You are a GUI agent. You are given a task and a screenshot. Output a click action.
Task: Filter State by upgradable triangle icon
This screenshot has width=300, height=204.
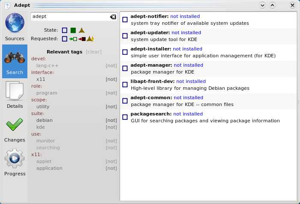(x=82, y=30)
